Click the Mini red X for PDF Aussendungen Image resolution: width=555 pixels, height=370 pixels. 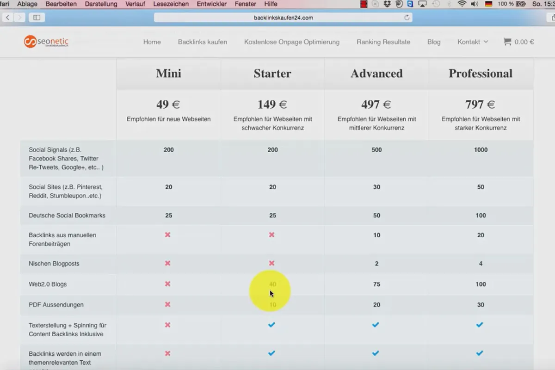point(168,304)
